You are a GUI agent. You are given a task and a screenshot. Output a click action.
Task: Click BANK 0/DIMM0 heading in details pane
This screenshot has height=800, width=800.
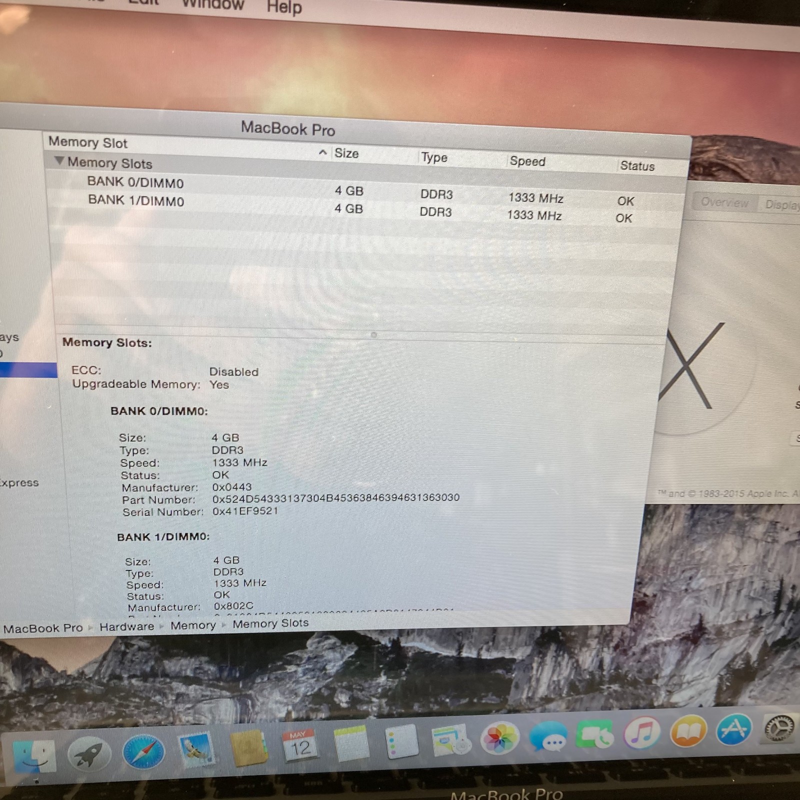pos(159,411)
